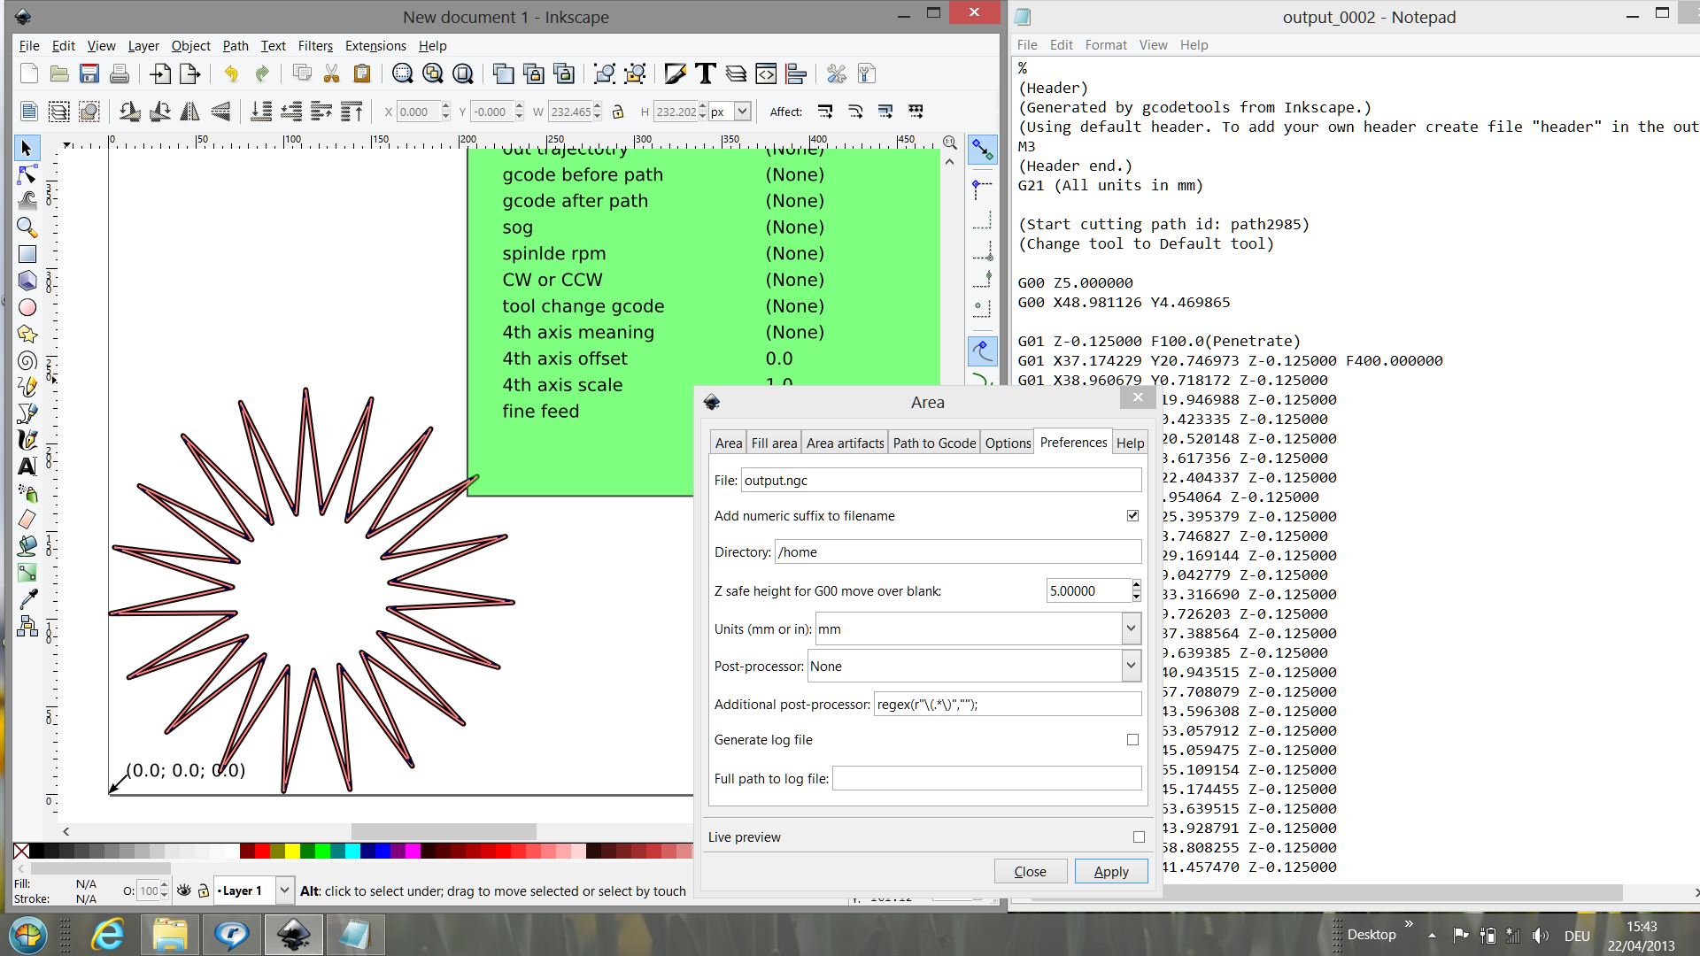Switch to Path to Gcode tab
This screenshot has height=956, width=1700.
(934, 443)
